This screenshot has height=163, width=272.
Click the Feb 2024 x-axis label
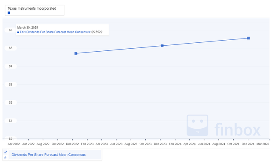coord(175,144)
